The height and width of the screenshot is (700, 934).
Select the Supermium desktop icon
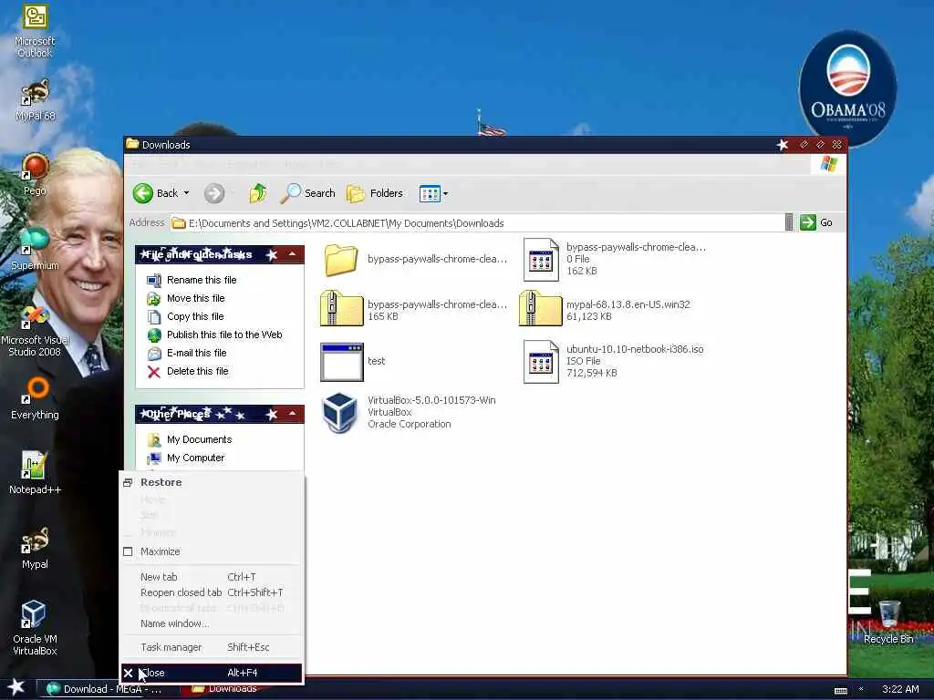point(35,248)
